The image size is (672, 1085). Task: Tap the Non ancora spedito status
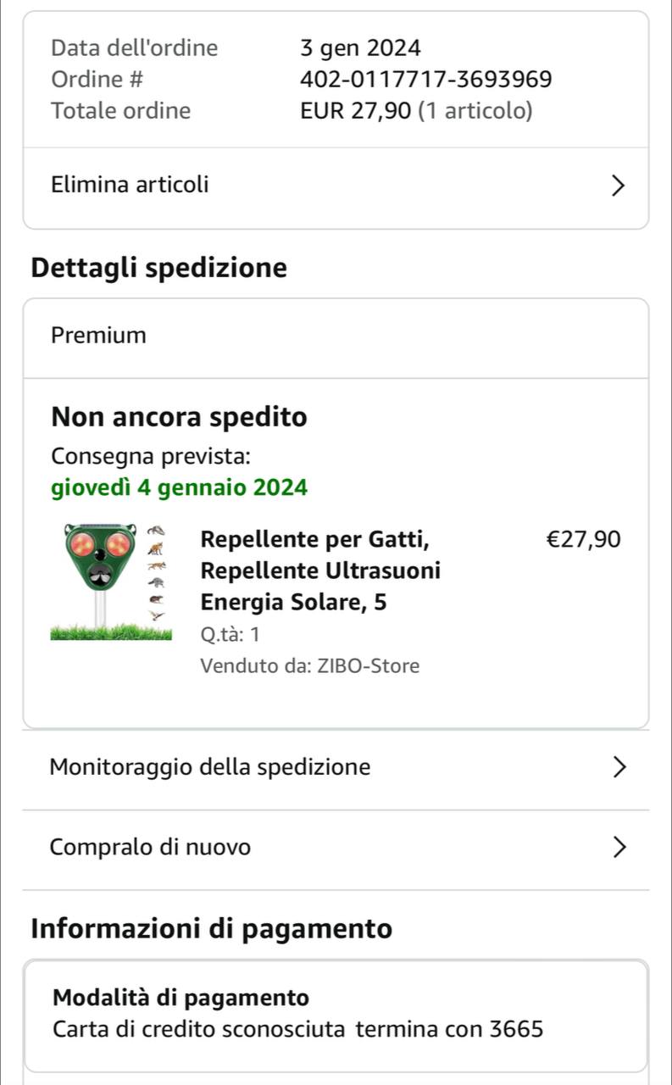pyautogui.click(x=179, y=417)
